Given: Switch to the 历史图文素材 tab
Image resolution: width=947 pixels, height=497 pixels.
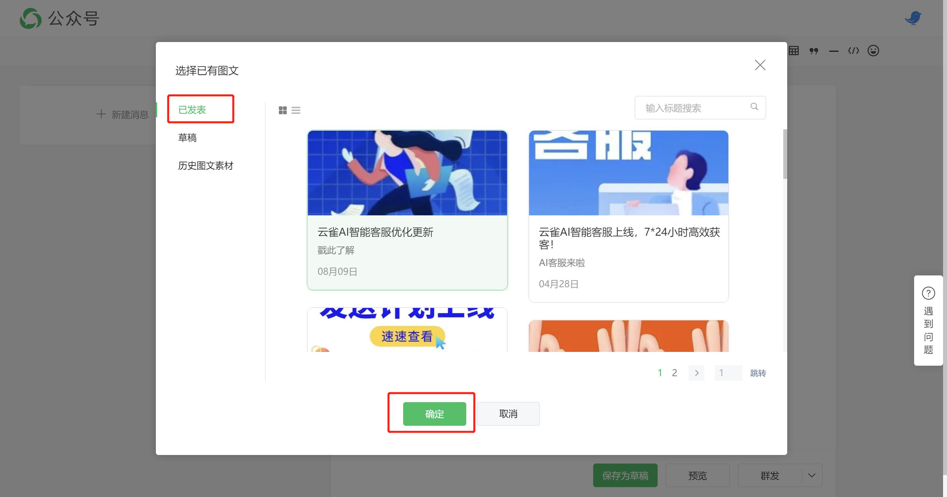Looking at the screenshot, I should coord(205,165).
